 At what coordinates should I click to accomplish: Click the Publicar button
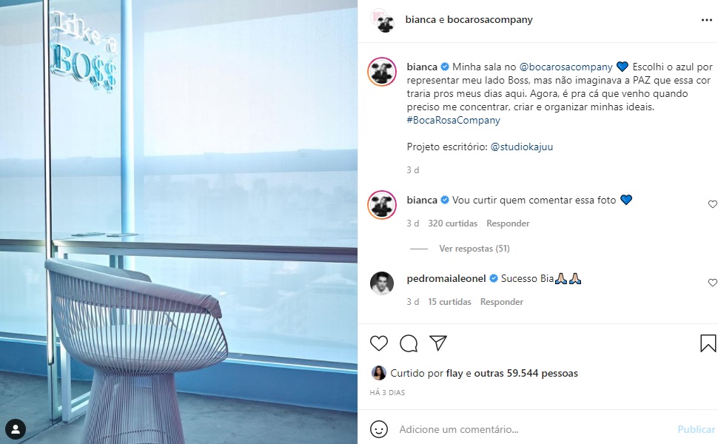(x=696, y=429)
